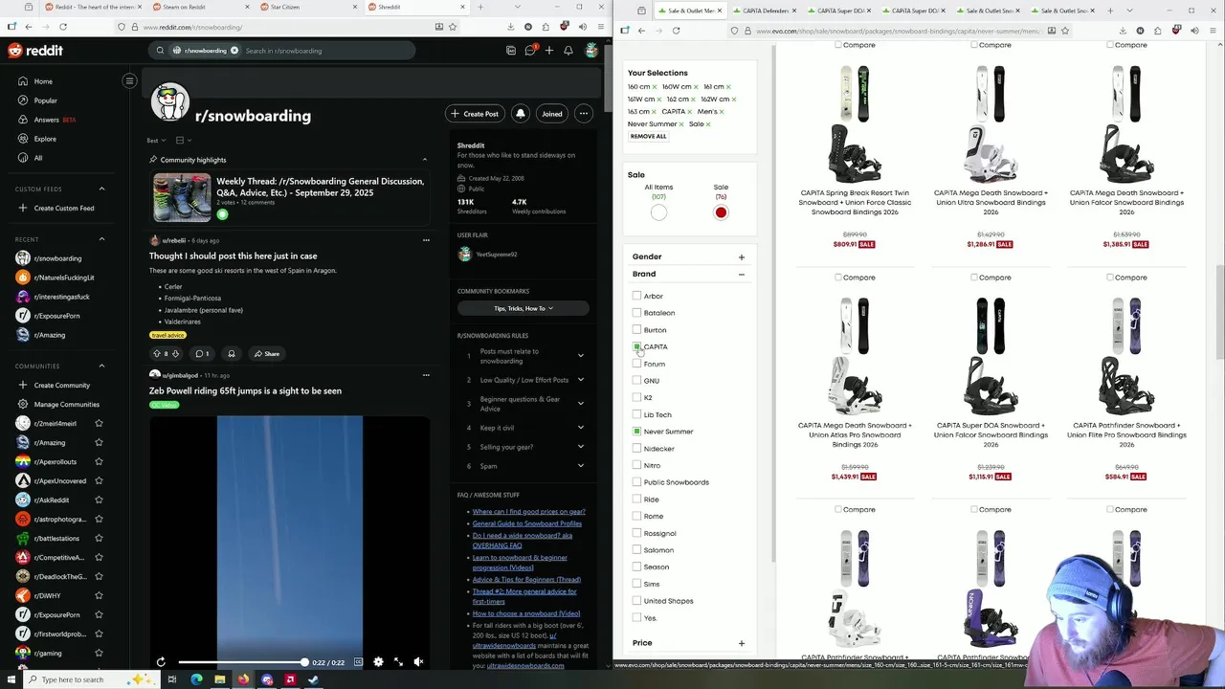Share the ski resorts post

pos(266,354)
